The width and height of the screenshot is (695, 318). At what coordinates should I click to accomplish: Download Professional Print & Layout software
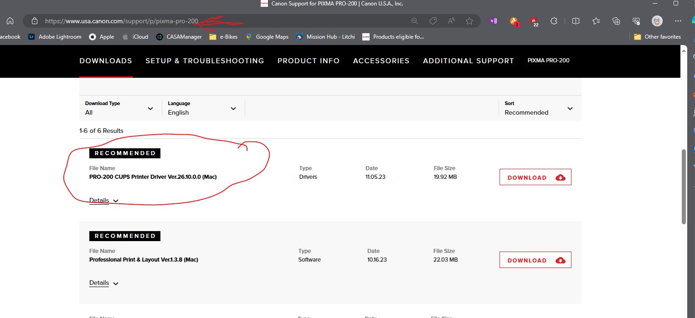(x=535, y=260)
